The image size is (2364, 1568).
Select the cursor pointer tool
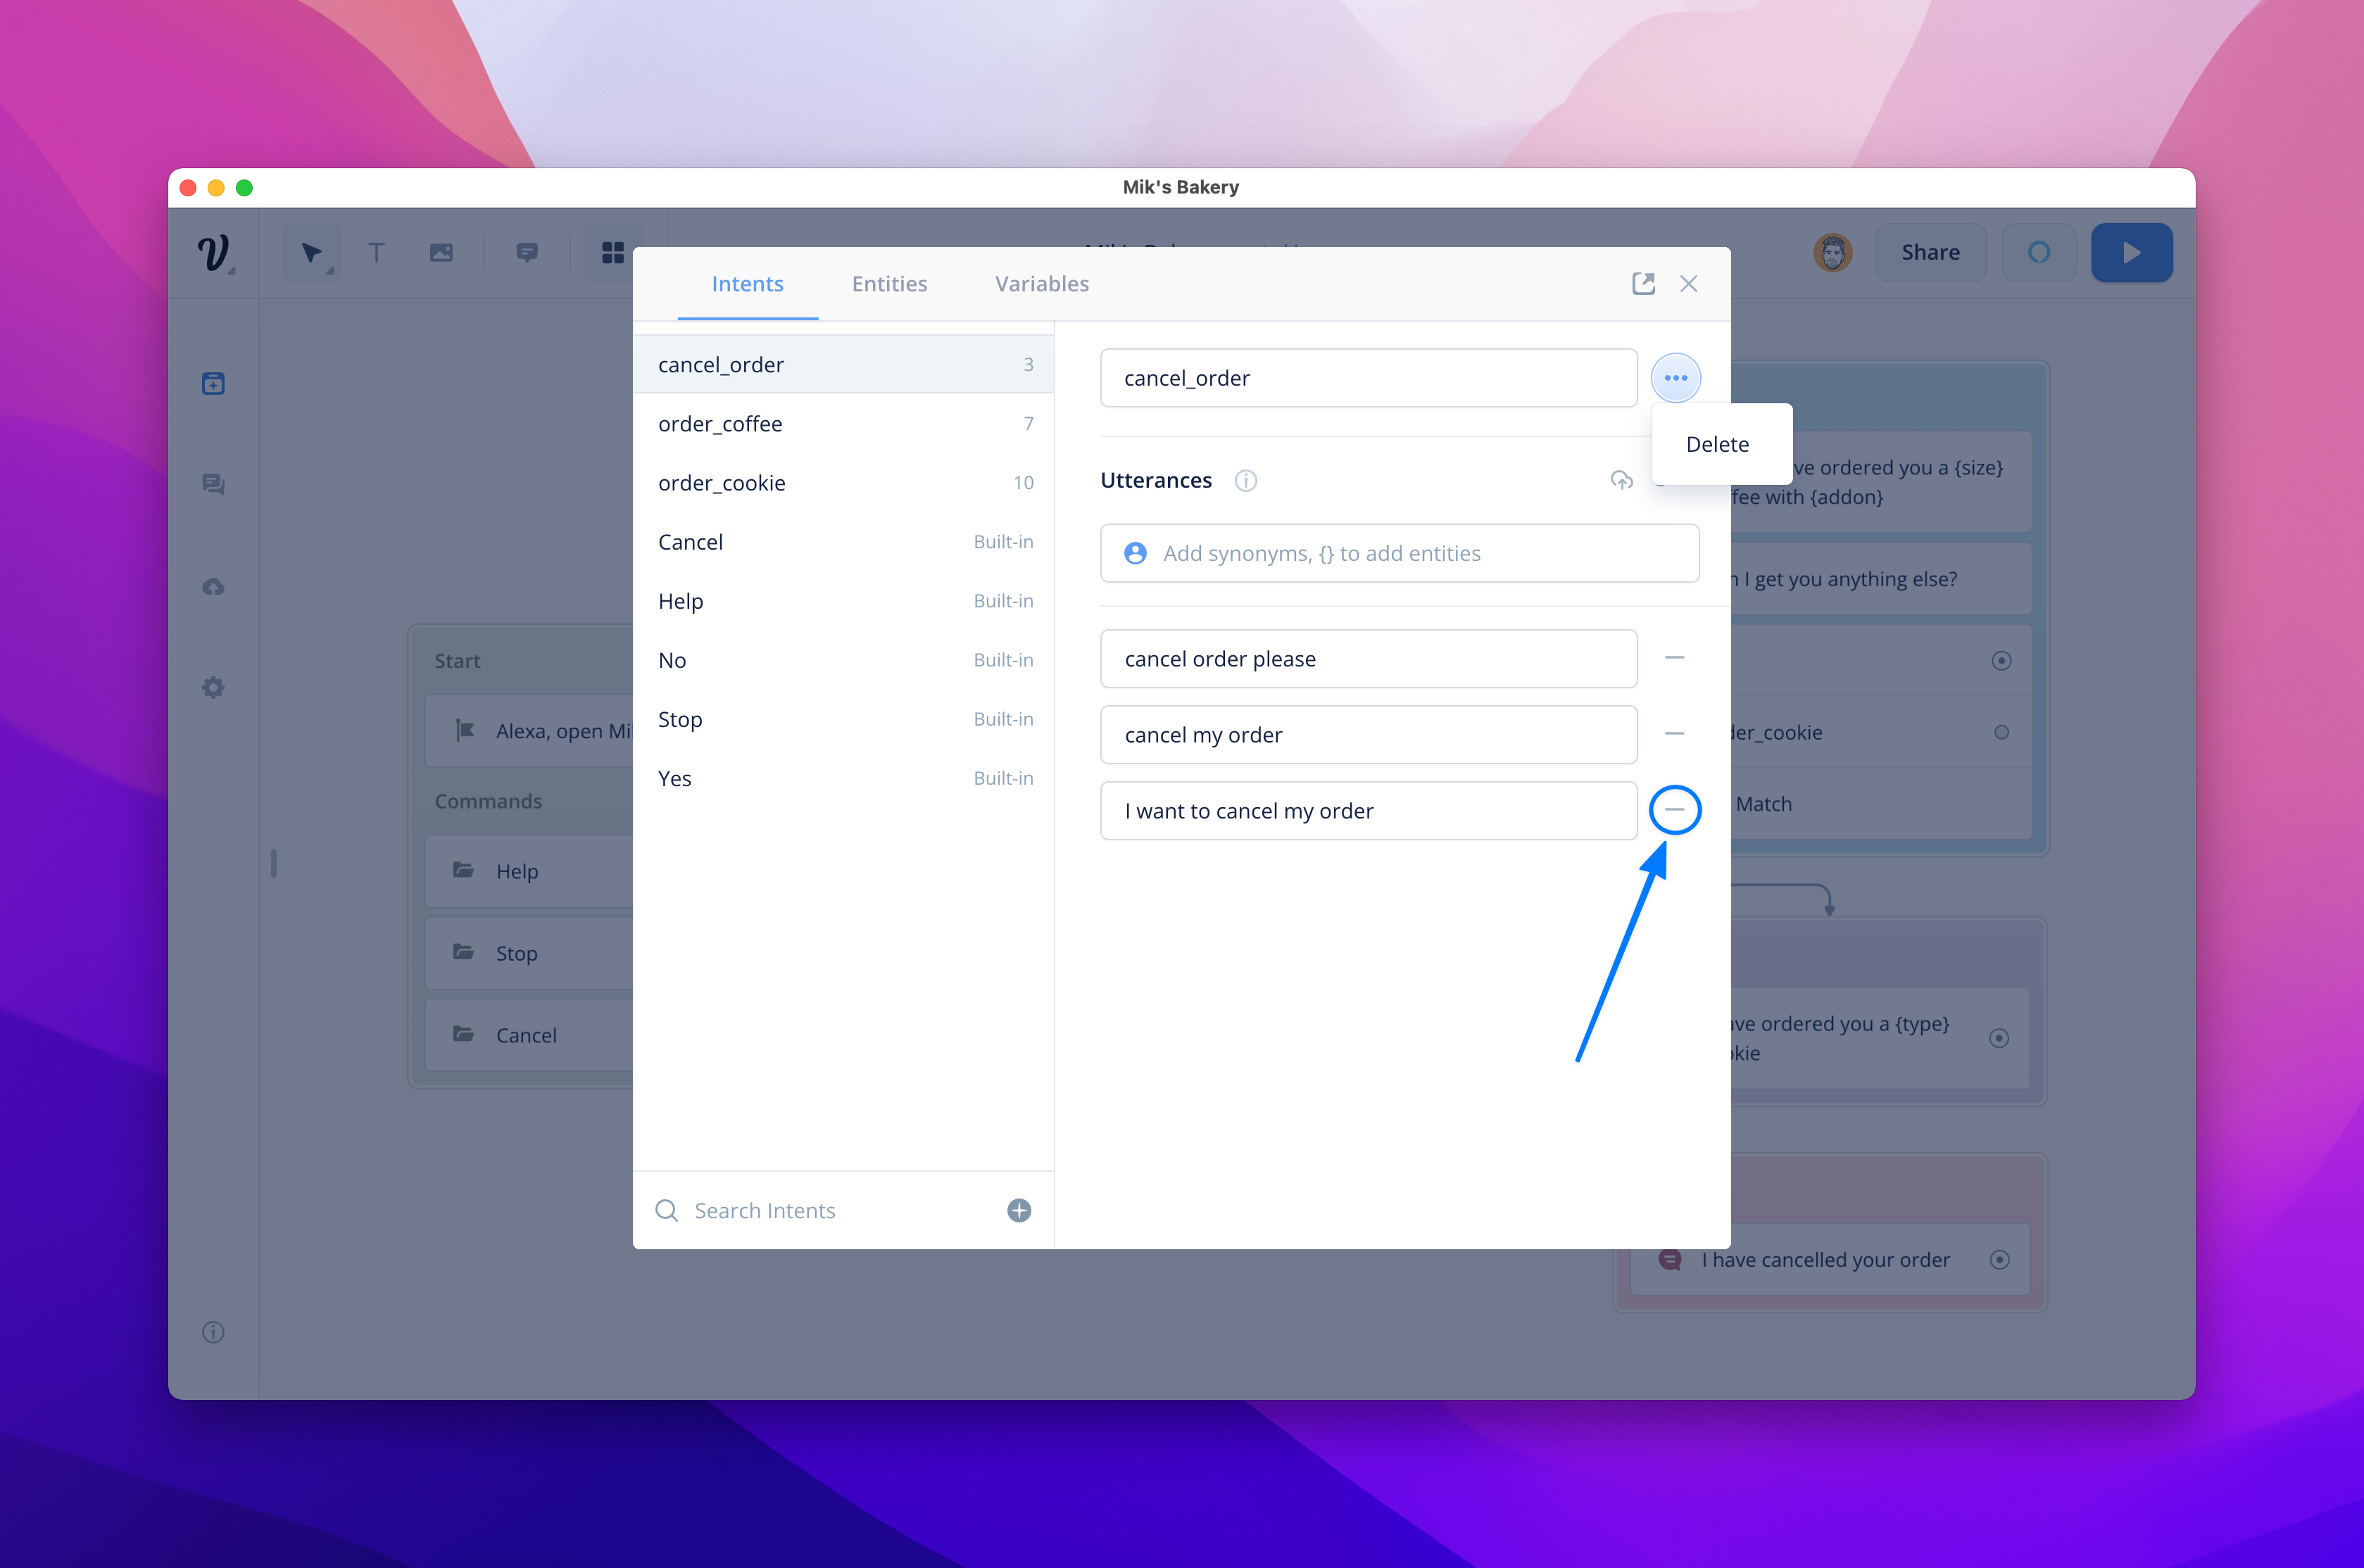[x=312, y=253]
